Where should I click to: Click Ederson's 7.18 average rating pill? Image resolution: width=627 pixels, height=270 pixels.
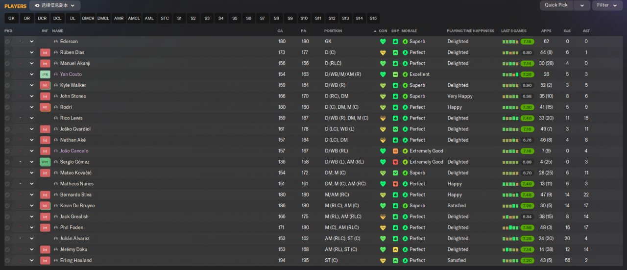pyautogui.click(x=527, y=42)
